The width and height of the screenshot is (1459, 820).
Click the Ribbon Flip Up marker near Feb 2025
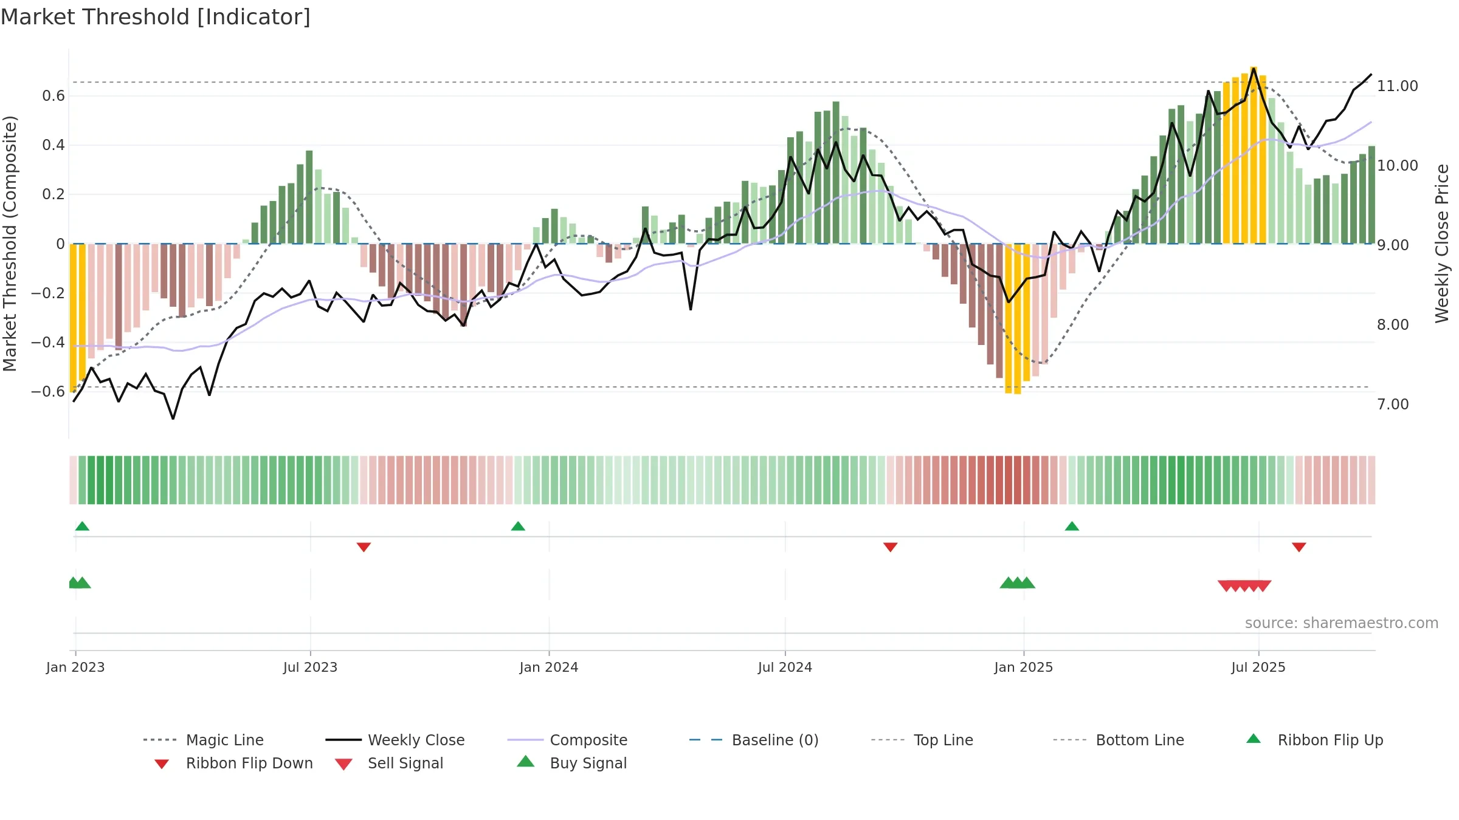coord(1072,526)
